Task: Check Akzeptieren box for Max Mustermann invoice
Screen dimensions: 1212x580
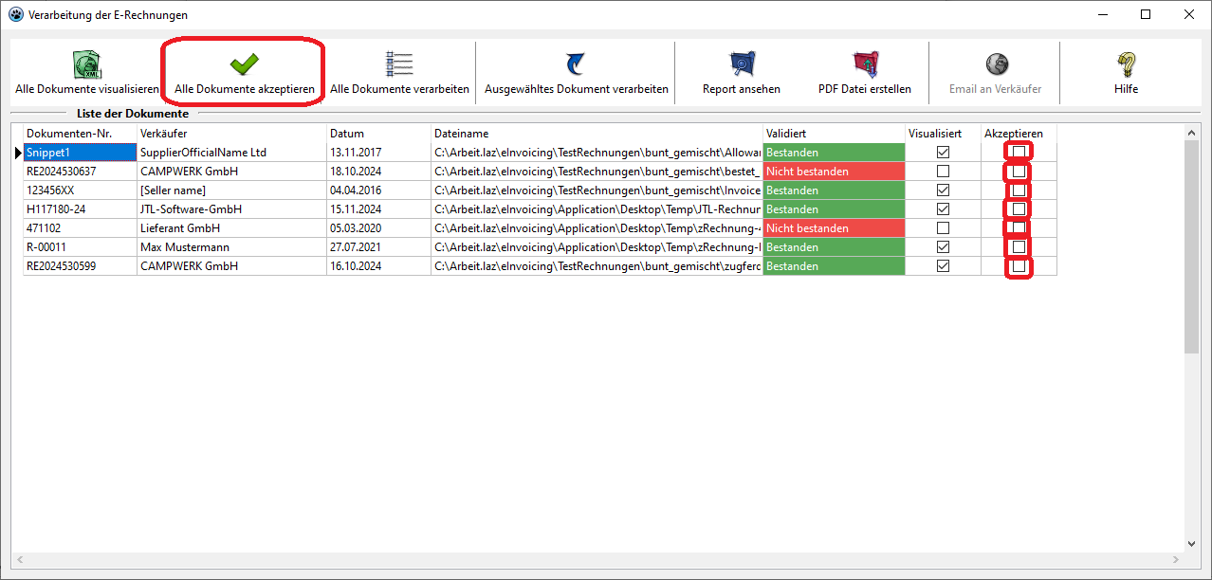Action: click(1019, 247)
